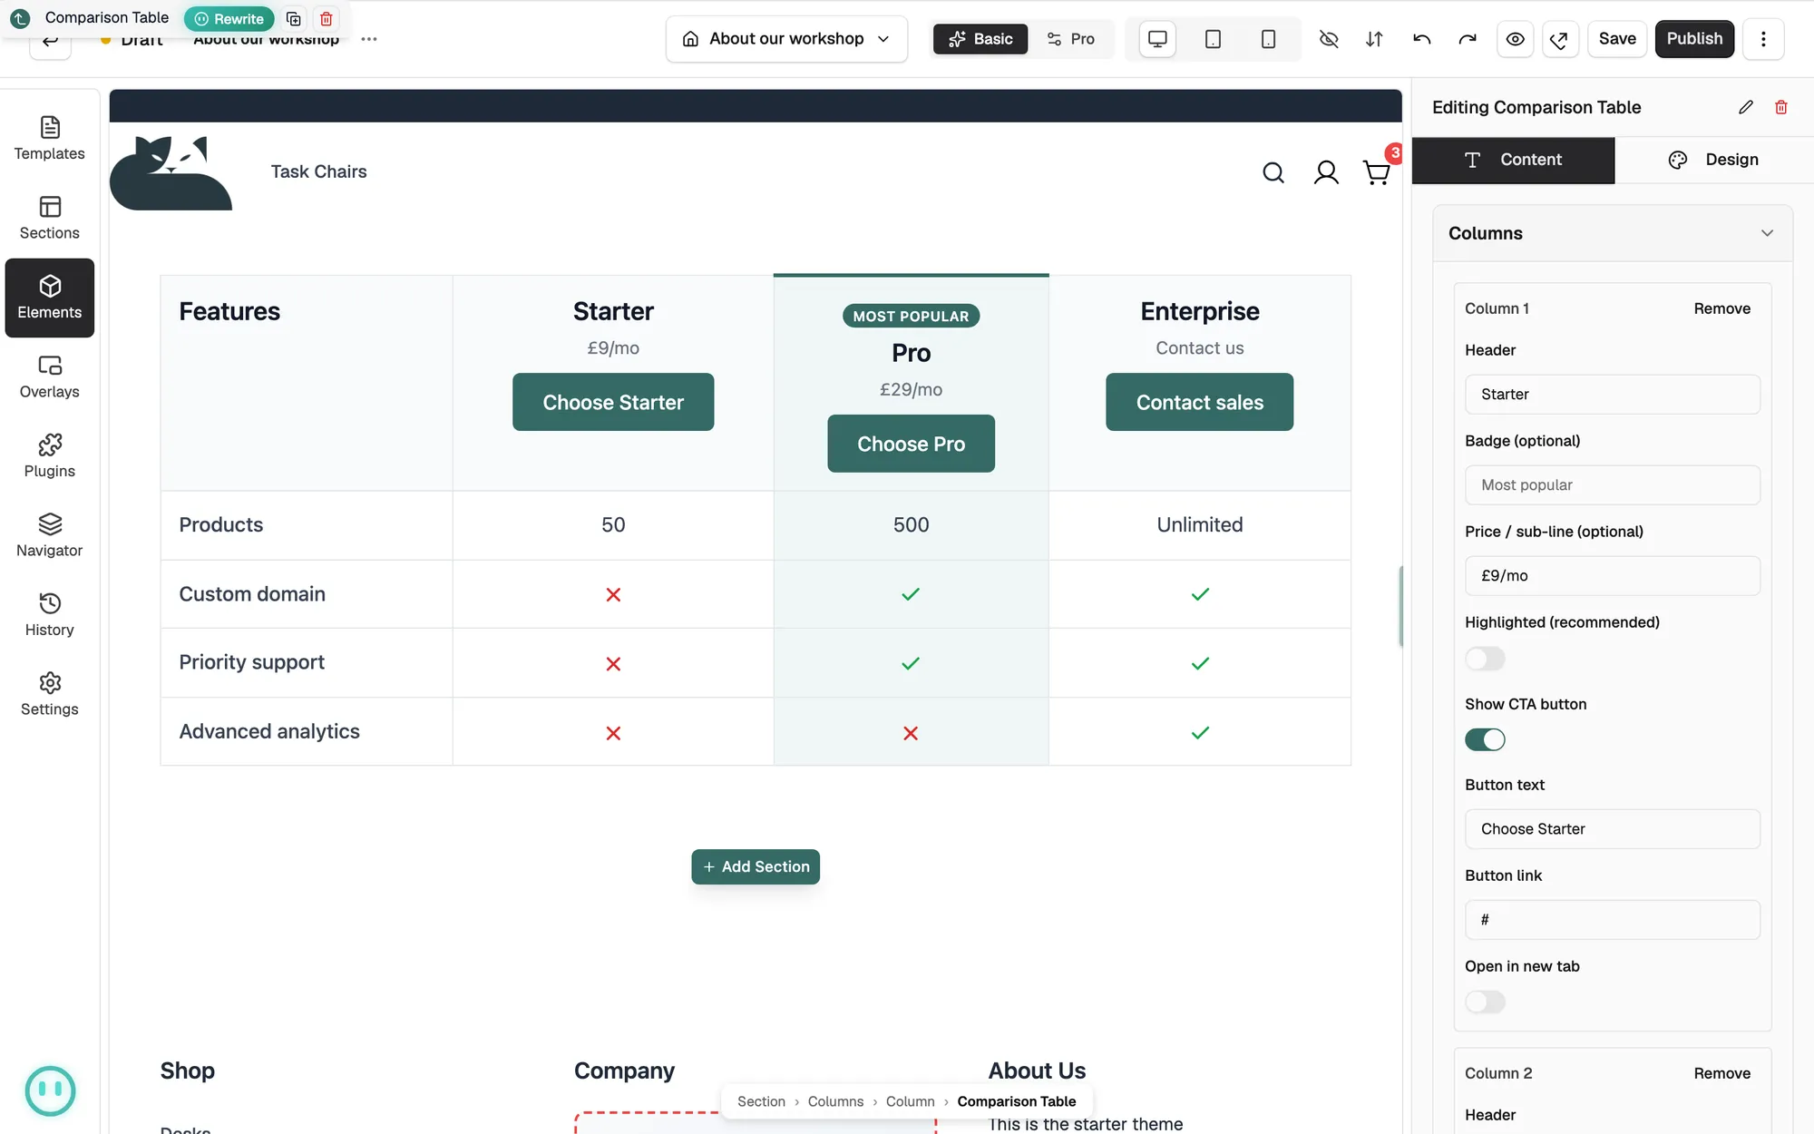Open the About our workshop page dropdown
The width and height of the screenshot is (1814, 1134).
pyautogui.click(x=786, y=39)
